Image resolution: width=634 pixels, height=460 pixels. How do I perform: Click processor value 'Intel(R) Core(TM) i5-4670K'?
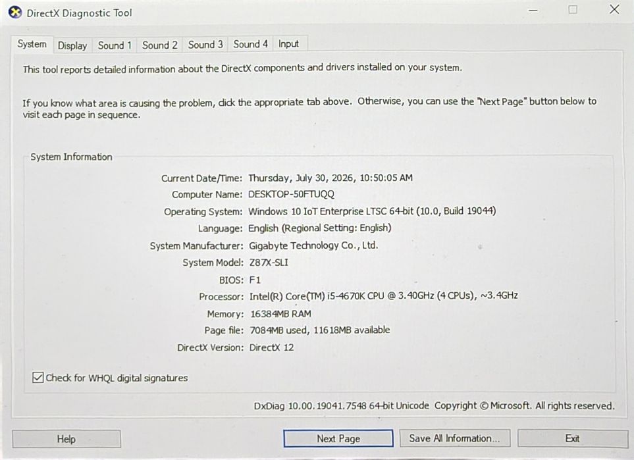click(307, 296)
